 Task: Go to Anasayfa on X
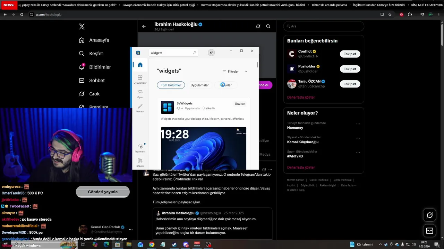[94, 40]
